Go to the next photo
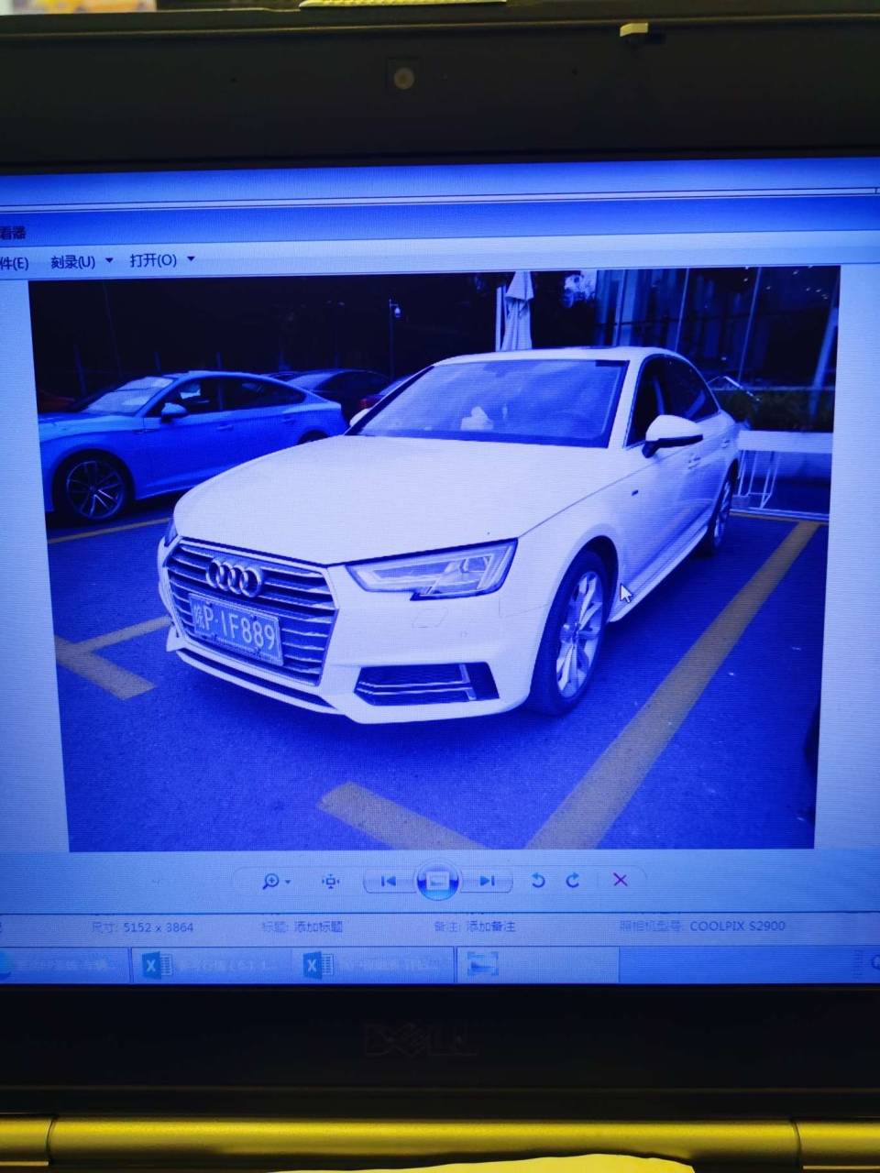 (x=487, y=881)
